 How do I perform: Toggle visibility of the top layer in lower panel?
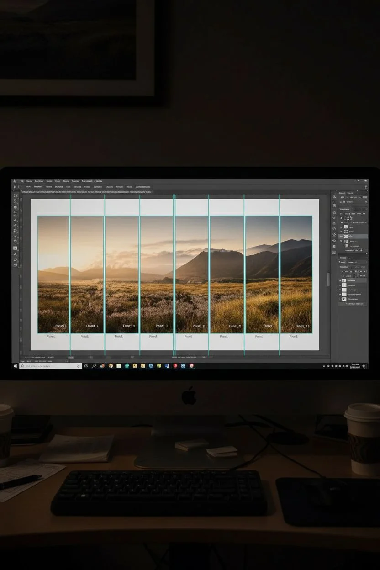coord(341,280)
